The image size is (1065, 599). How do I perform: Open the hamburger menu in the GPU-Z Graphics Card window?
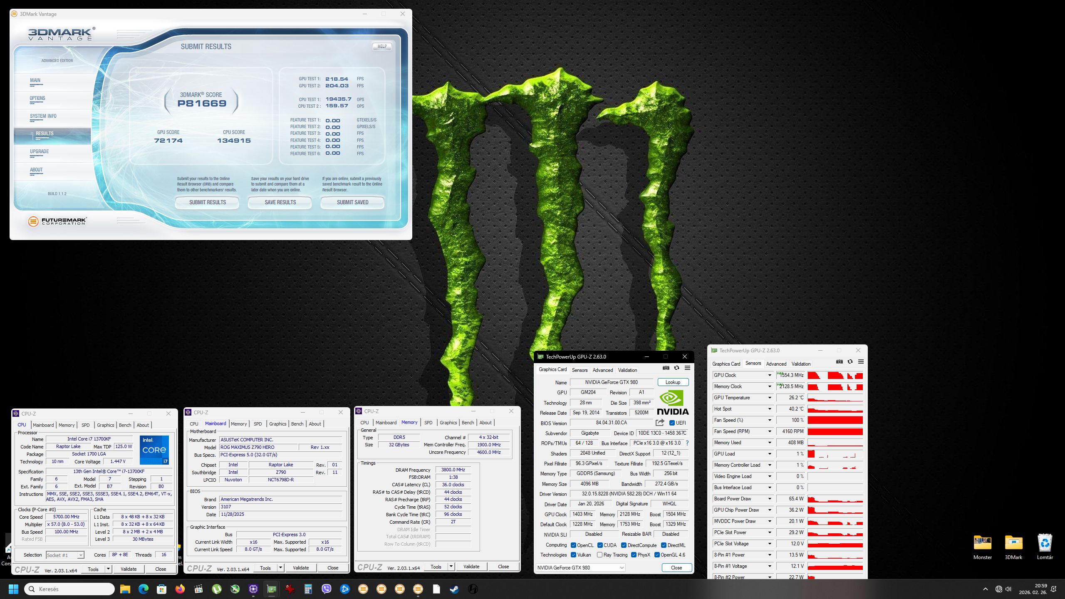click(687, 368)
